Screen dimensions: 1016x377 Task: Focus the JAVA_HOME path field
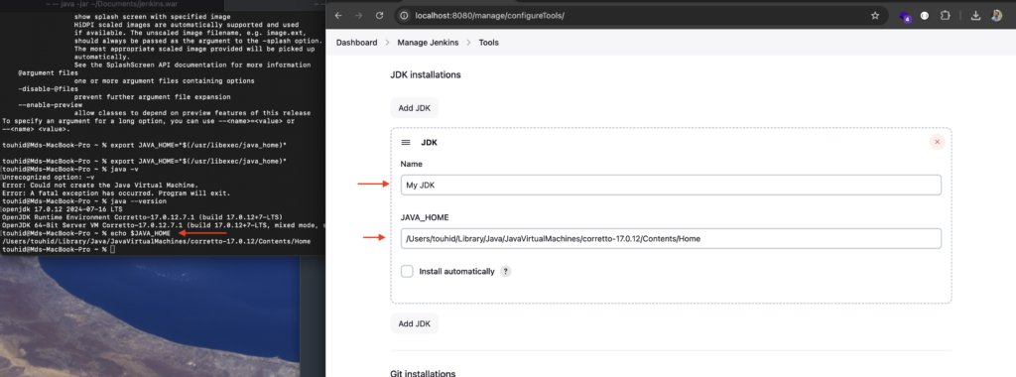[671, 238]
